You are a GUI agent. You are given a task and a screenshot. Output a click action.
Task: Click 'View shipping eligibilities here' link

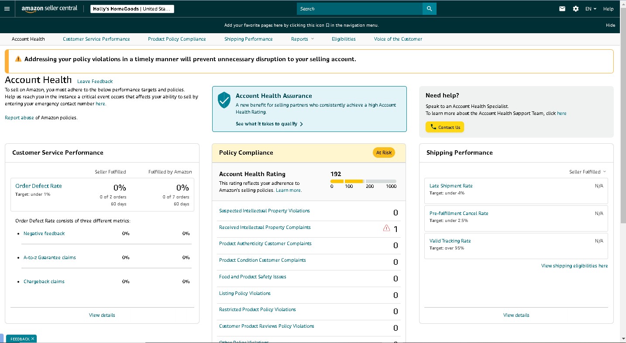(x=574, y=266)
